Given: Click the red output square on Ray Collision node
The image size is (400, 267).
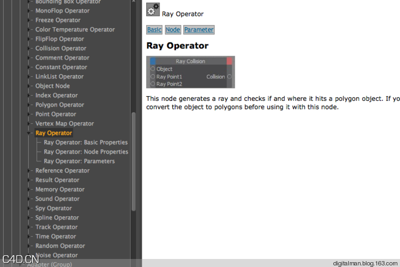Looking at the screenshot, I should tap(229, 61).
